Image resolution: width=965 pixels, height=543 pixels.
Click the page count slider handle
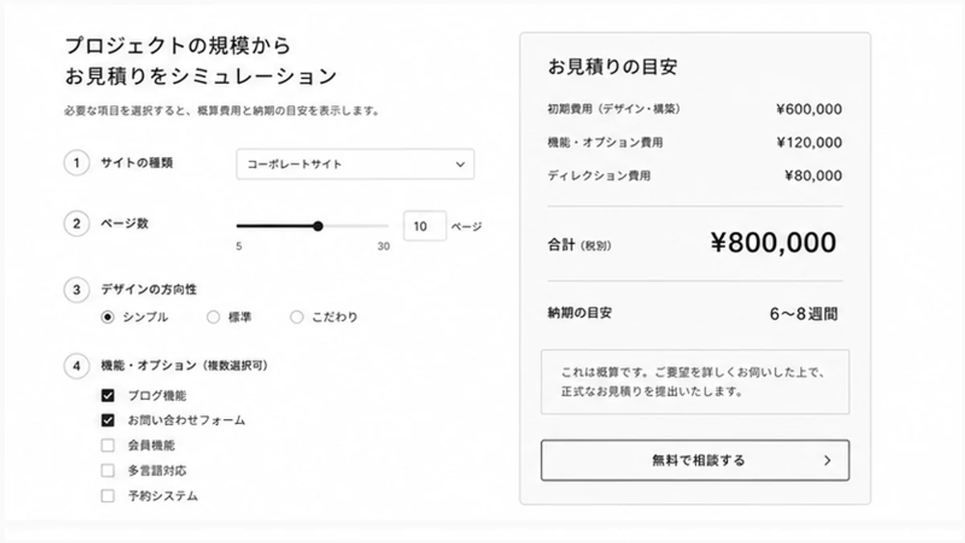(x=318, y=226)
